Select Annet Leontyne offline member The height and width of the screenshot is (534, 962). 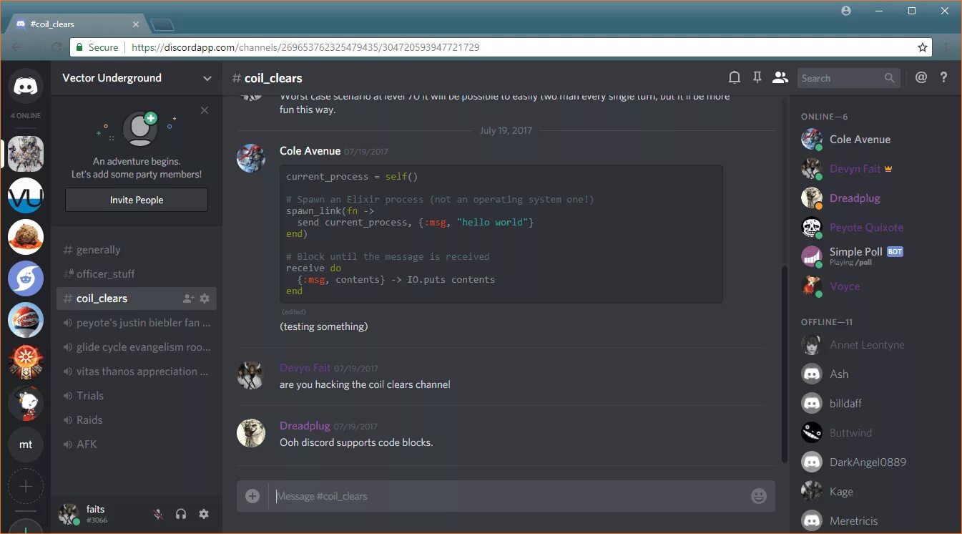[x=874, y=345]
